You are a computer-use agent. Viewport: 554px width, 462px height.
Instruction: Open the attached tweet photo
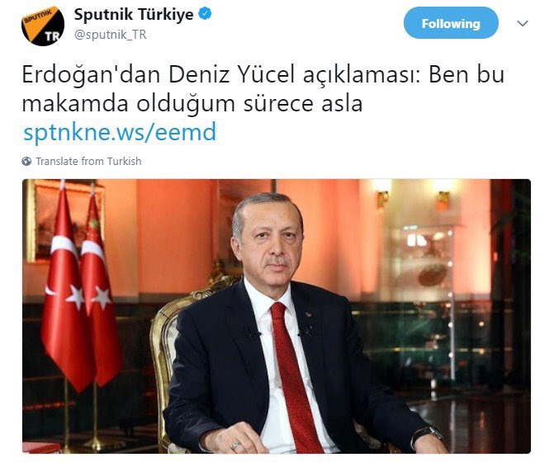pos(277,316)
